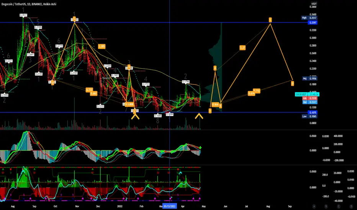Screen dimensions: 357x210
Task: Click the May label on time axis
Action: 204,206
